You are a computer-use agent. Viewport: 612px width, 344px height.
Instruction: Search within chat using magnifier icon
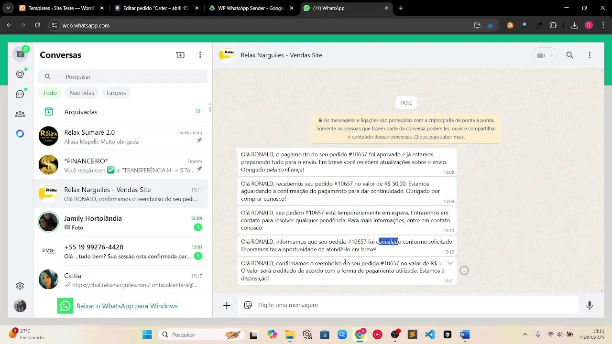click(569, 55)
